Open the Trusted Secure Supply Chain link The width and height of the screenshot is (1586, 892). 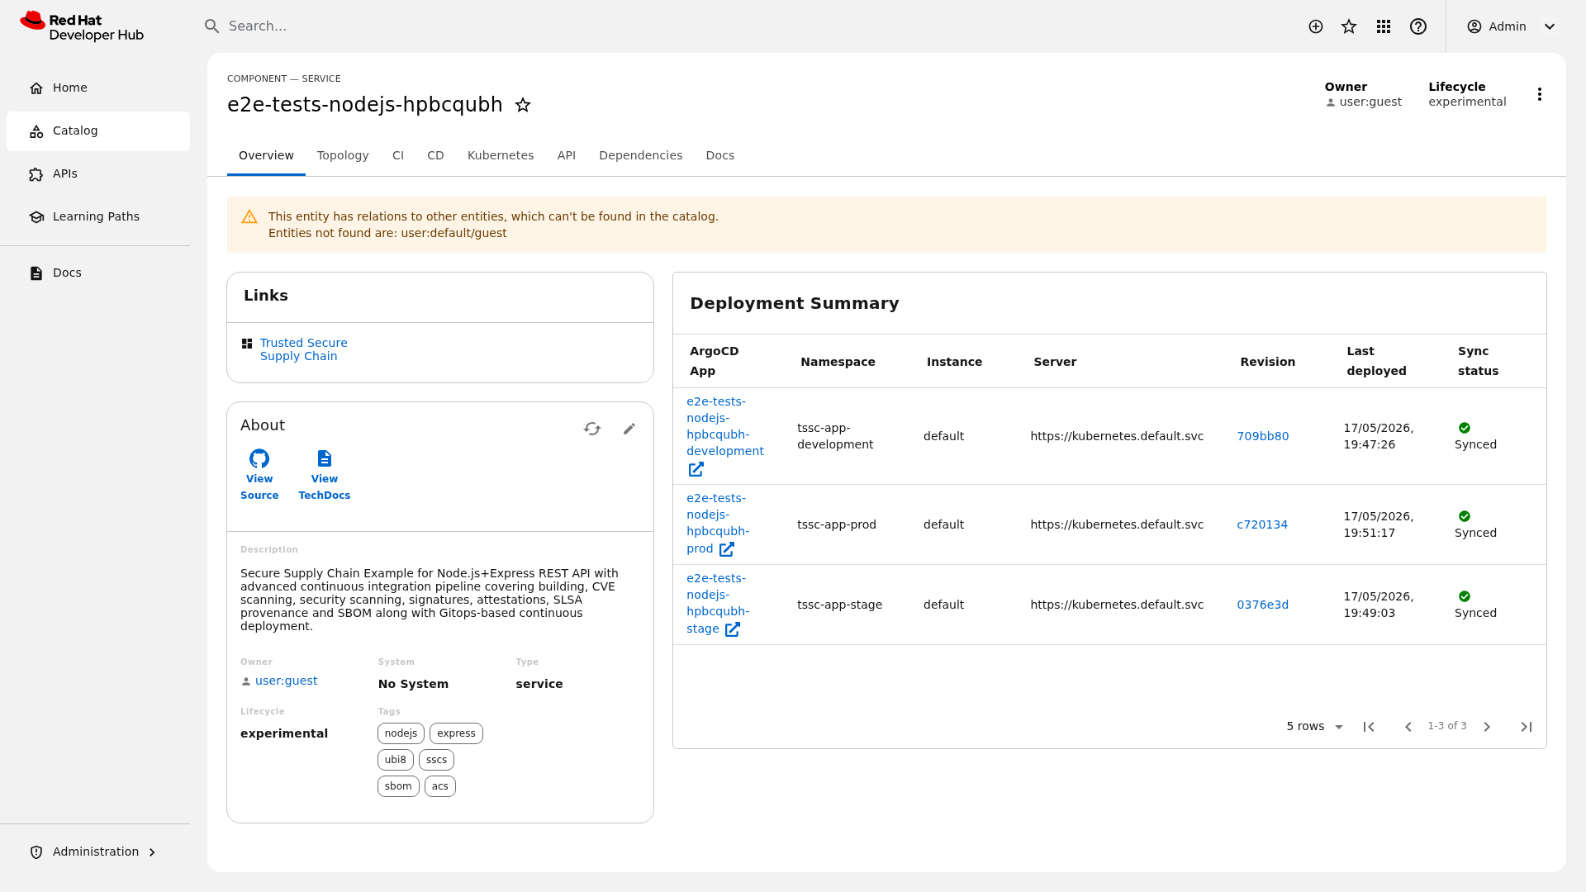304,349
